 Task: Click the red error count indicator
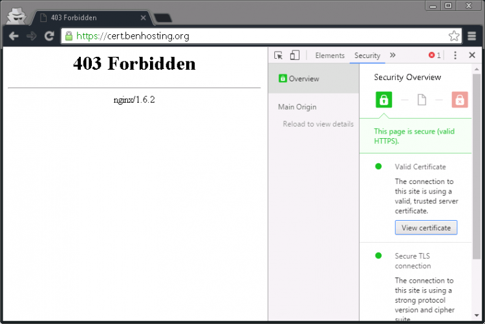[x=435, y=56]
